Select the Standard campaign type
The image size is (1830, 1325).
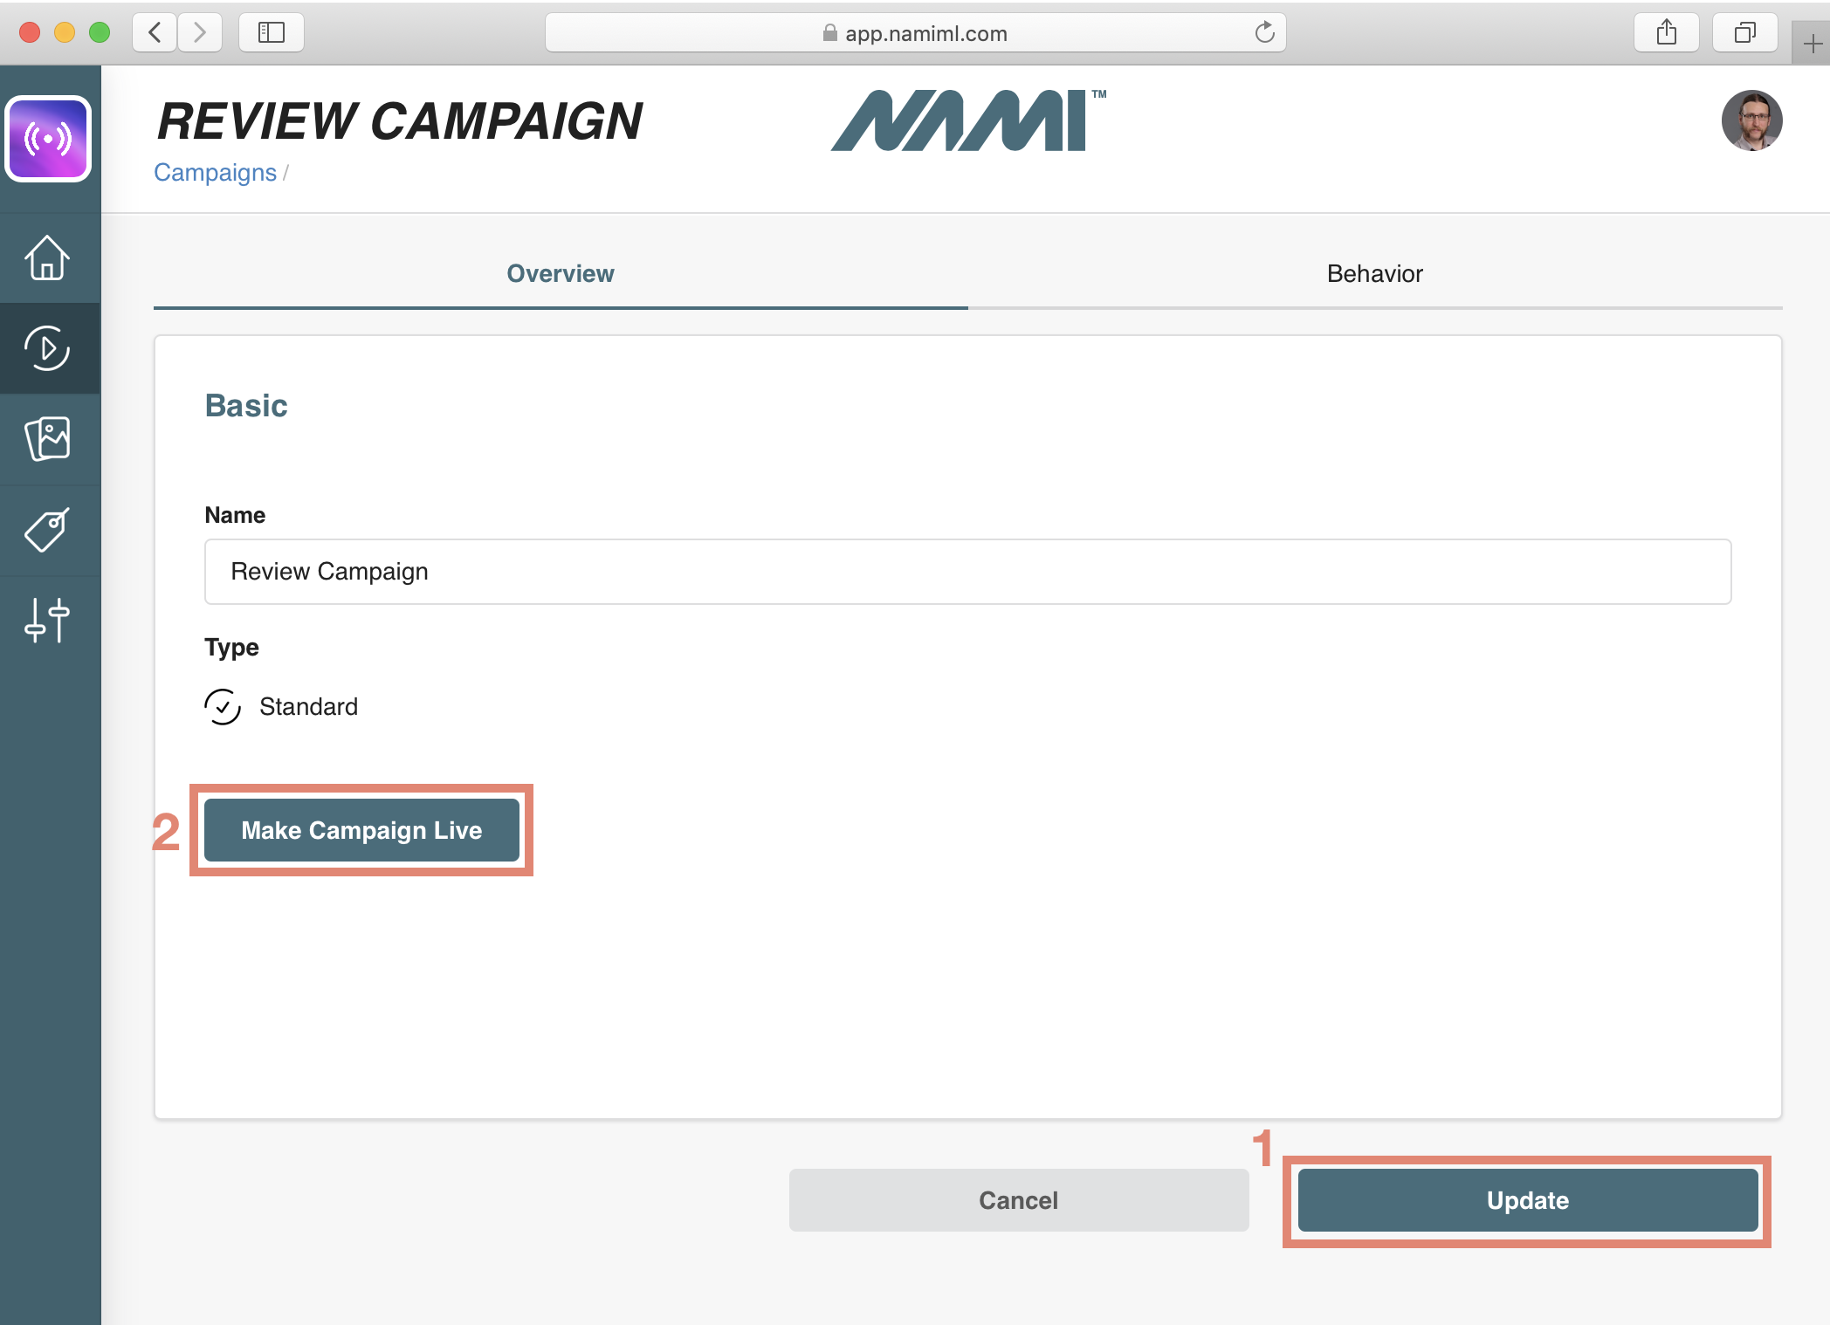tap(224, 706)
